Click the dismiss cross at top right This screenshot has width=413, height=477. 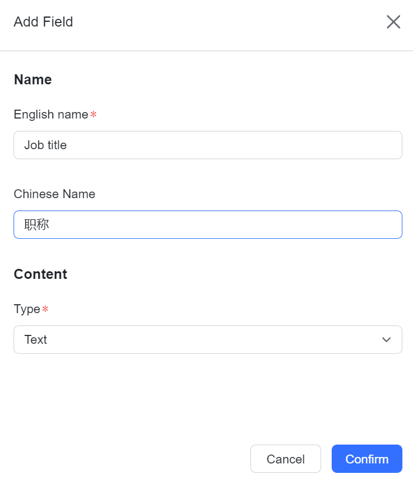click(393, 22)
